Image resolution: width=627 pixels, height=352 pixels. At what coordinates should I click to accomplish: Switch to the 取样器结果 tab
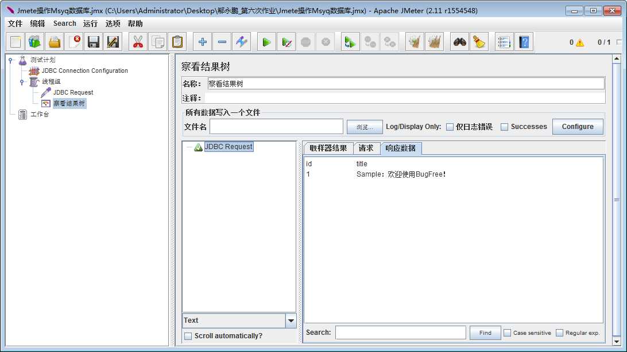pos(328,148)
